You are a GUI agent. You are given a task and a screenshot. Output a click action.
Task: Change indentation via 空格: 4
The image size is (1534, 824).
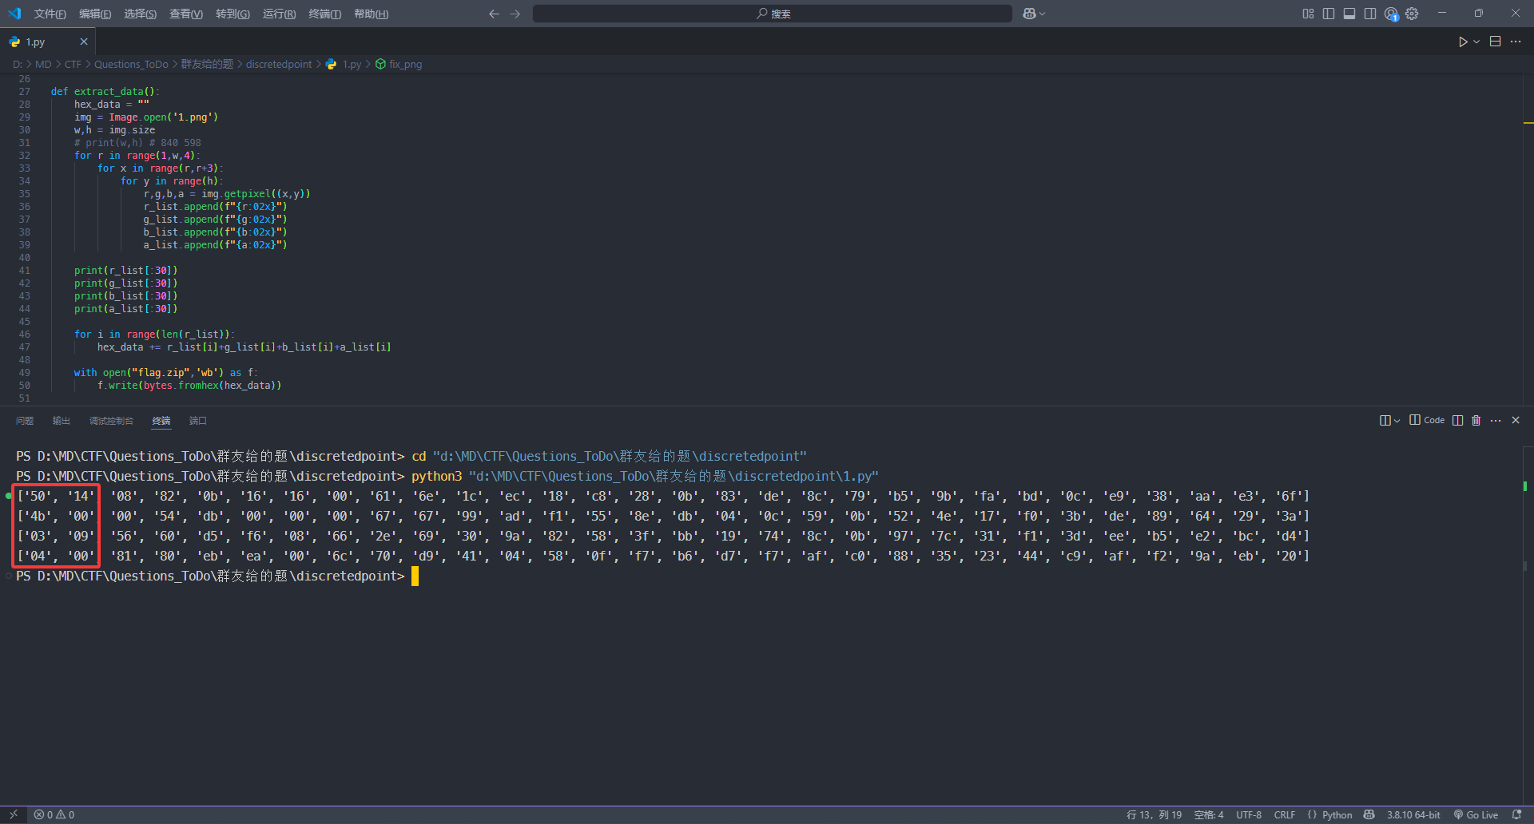click(x=1209, y=814)
